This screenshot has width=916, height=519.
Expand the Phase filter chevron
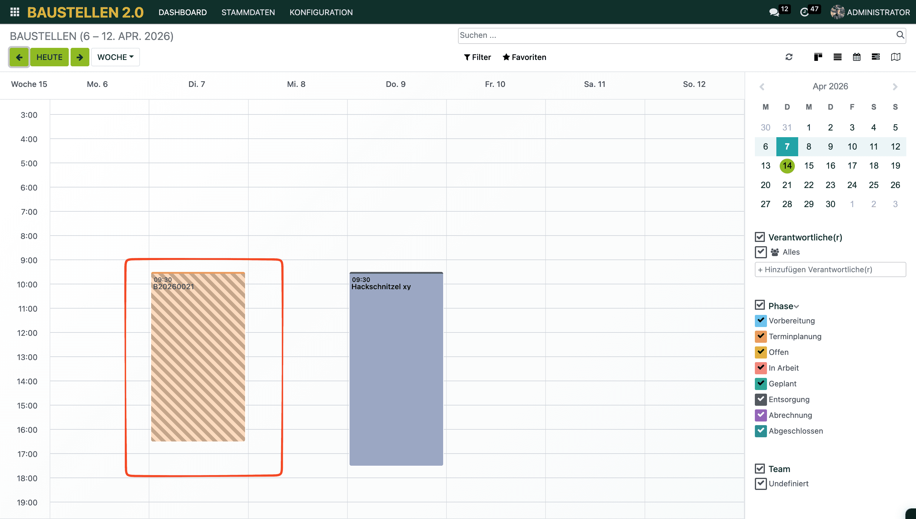(x=797, y=306)
